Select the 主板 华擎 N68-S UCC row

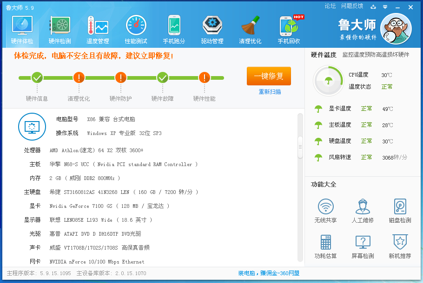pos(113,164)
